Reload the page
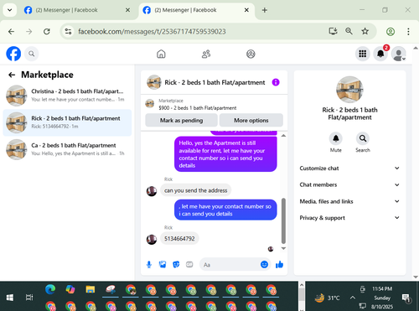 coord(47,32)
